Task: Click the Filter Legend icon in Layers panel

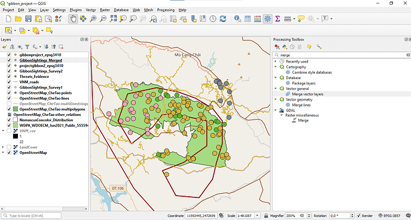Action: pos(27,47)
